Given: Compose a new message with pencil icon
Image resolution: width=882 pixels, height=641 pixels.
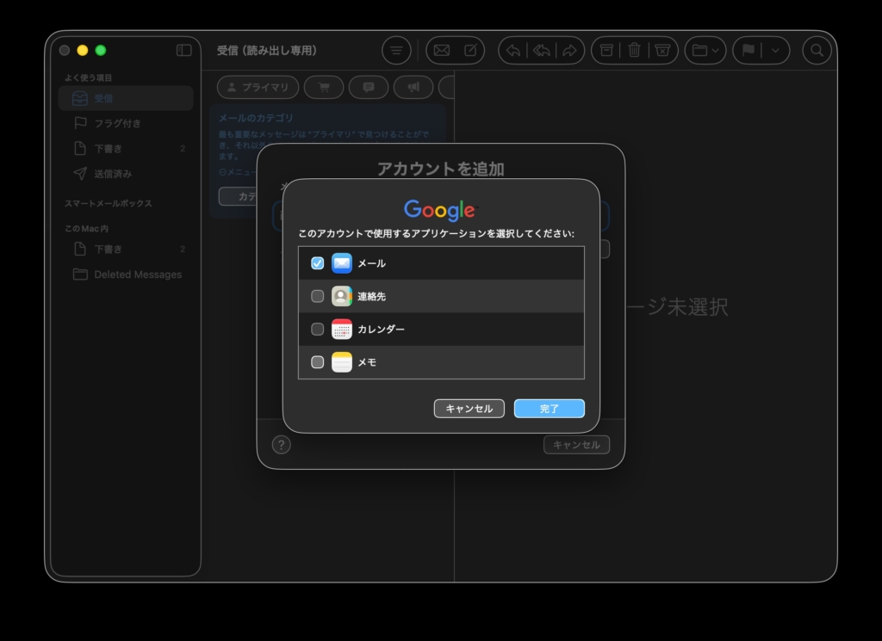Looking at the screenshot, I should pos(470,51).
